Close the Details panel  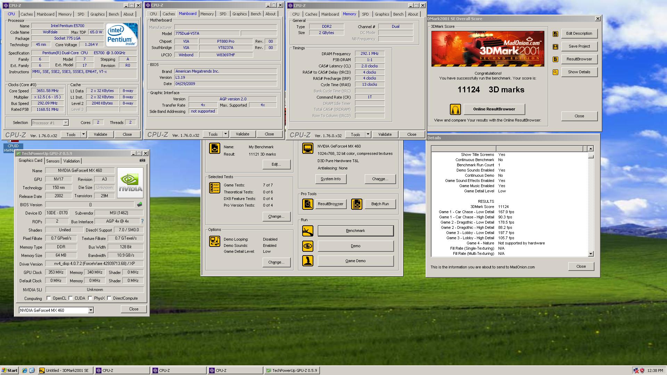pyautogui.click(x=581, y=266)
